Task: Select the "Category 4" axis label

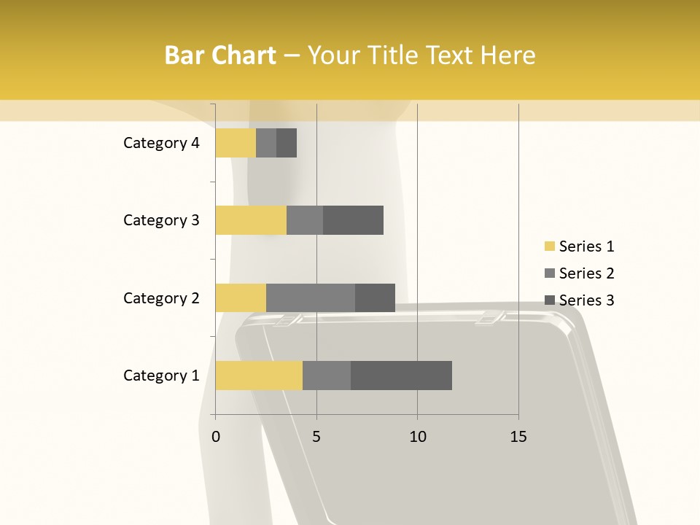Action: point(161,143)
